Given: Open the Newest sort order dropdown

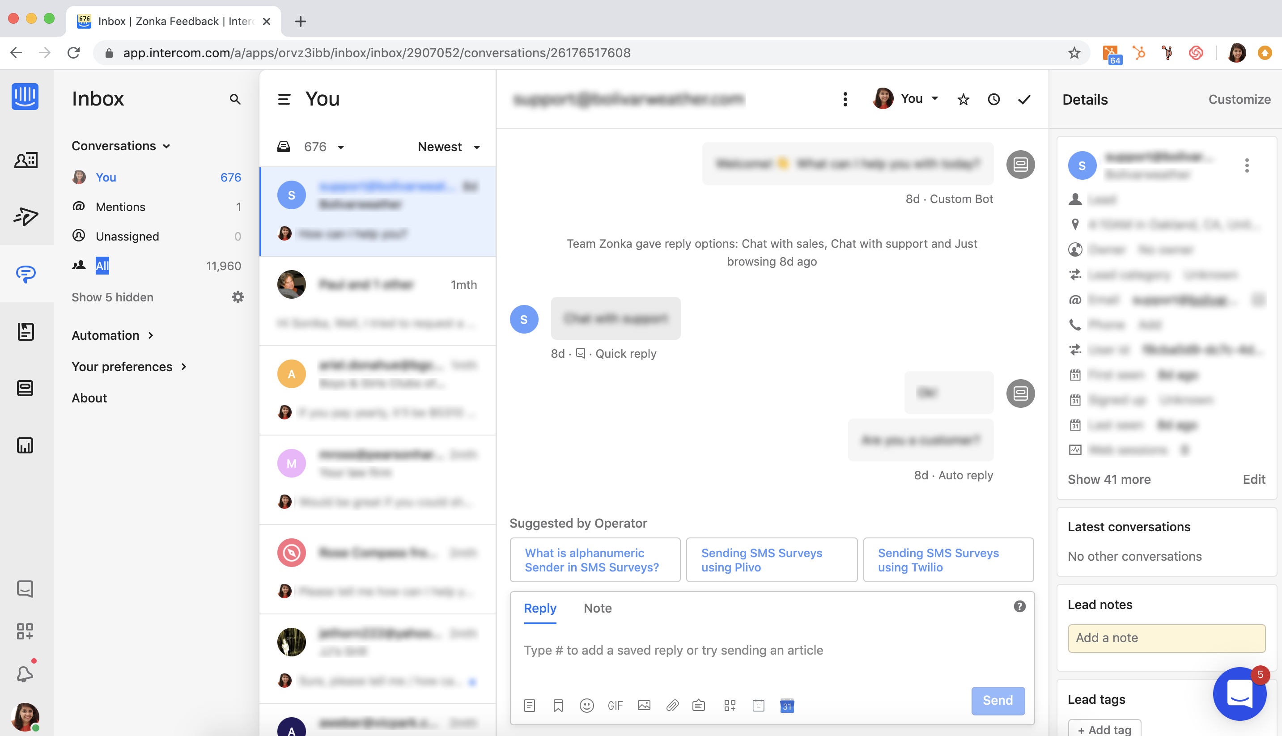Looking at the screenshot, I should [448, 147].
